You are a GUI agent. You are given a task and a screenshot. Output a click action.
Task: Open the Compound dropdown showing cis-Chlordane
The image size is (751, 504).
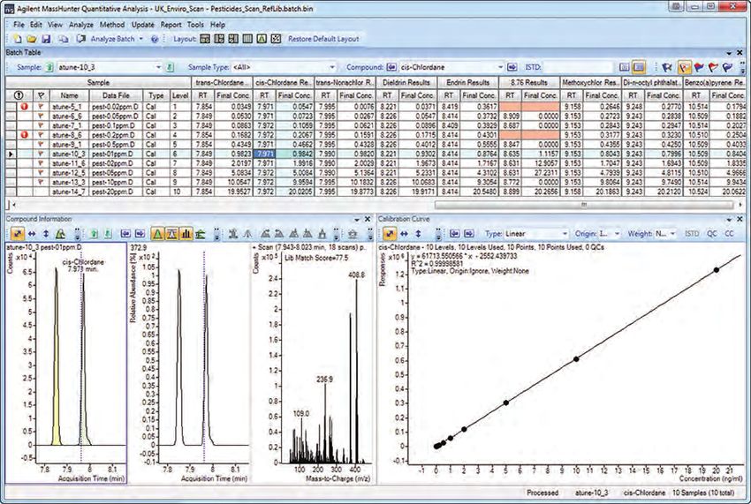[x=500, y=67]
